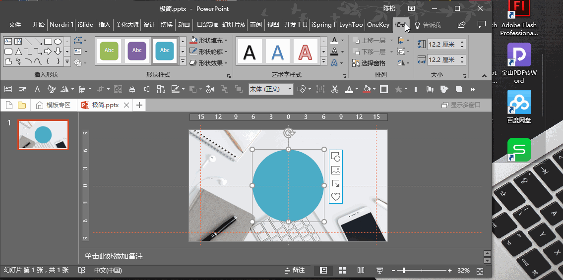Viewport: 563px width, 280px height.
Task: Close the 极简.pptx document tab
Action: [126, 105]
